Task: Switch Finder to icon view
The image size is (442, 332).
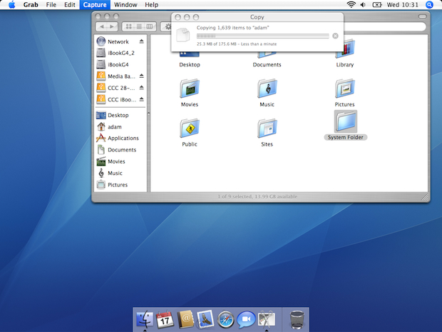Action: 128,26
